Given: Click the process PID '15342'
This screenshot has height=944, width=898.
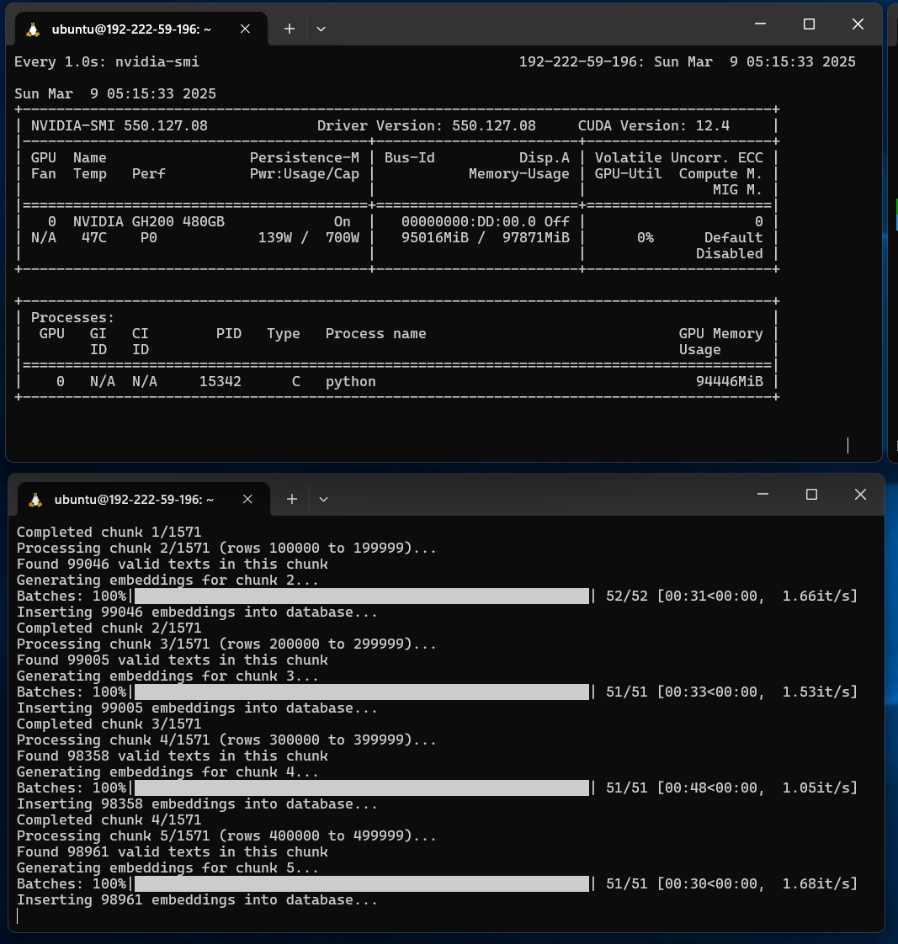Looking at the screenshot, I should tap(221, 382).
